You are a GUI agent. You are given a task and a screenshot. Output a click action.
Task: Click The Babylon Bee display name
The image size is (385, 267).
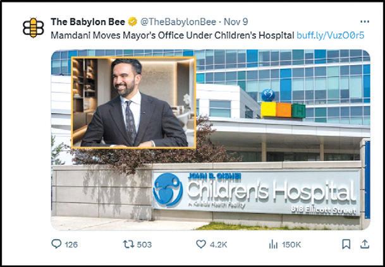pos(88,22)
